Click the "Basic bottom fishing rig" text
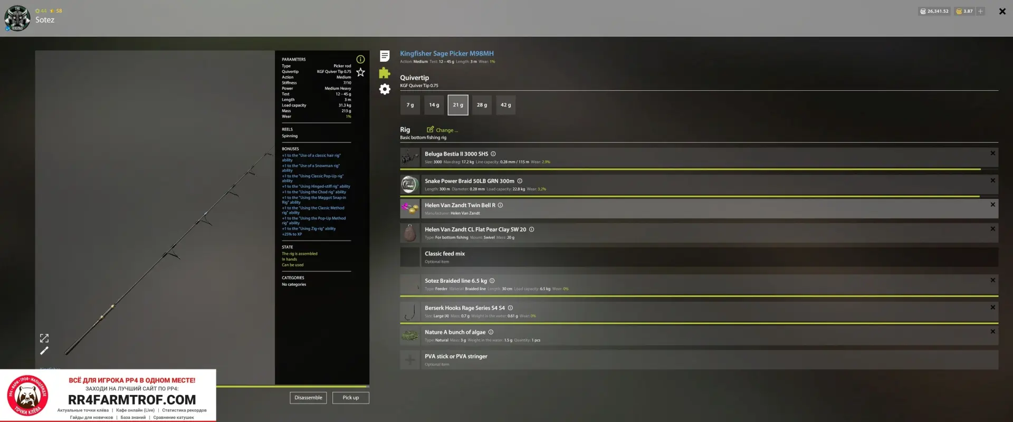The height and width of the screenshot is (422, 1013). [423, 138]
